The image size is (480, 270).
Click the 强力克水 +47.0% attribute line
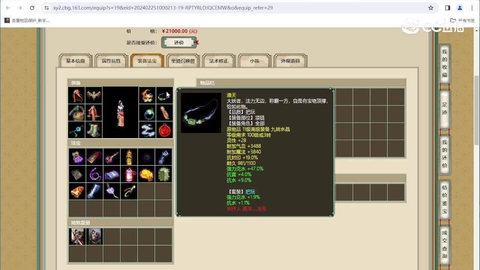pyautogui.click(x=245, y=169)
